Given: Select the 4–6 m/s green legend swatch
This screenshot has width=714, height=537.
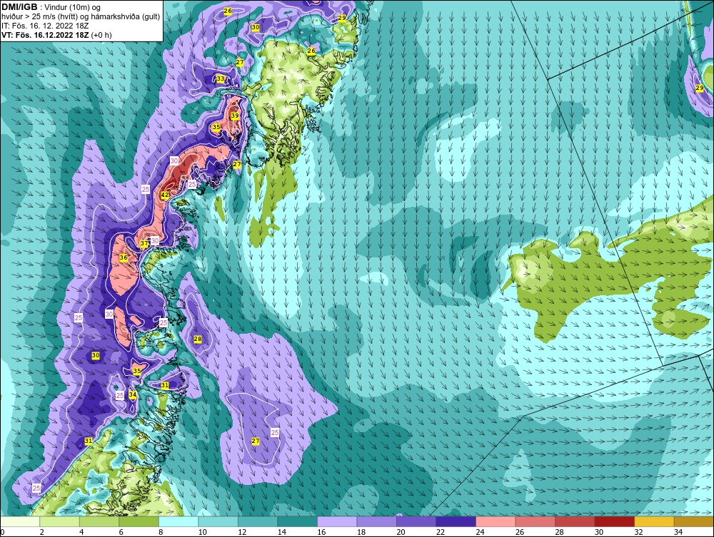Looking at the screenshot, I should [99, 521].
